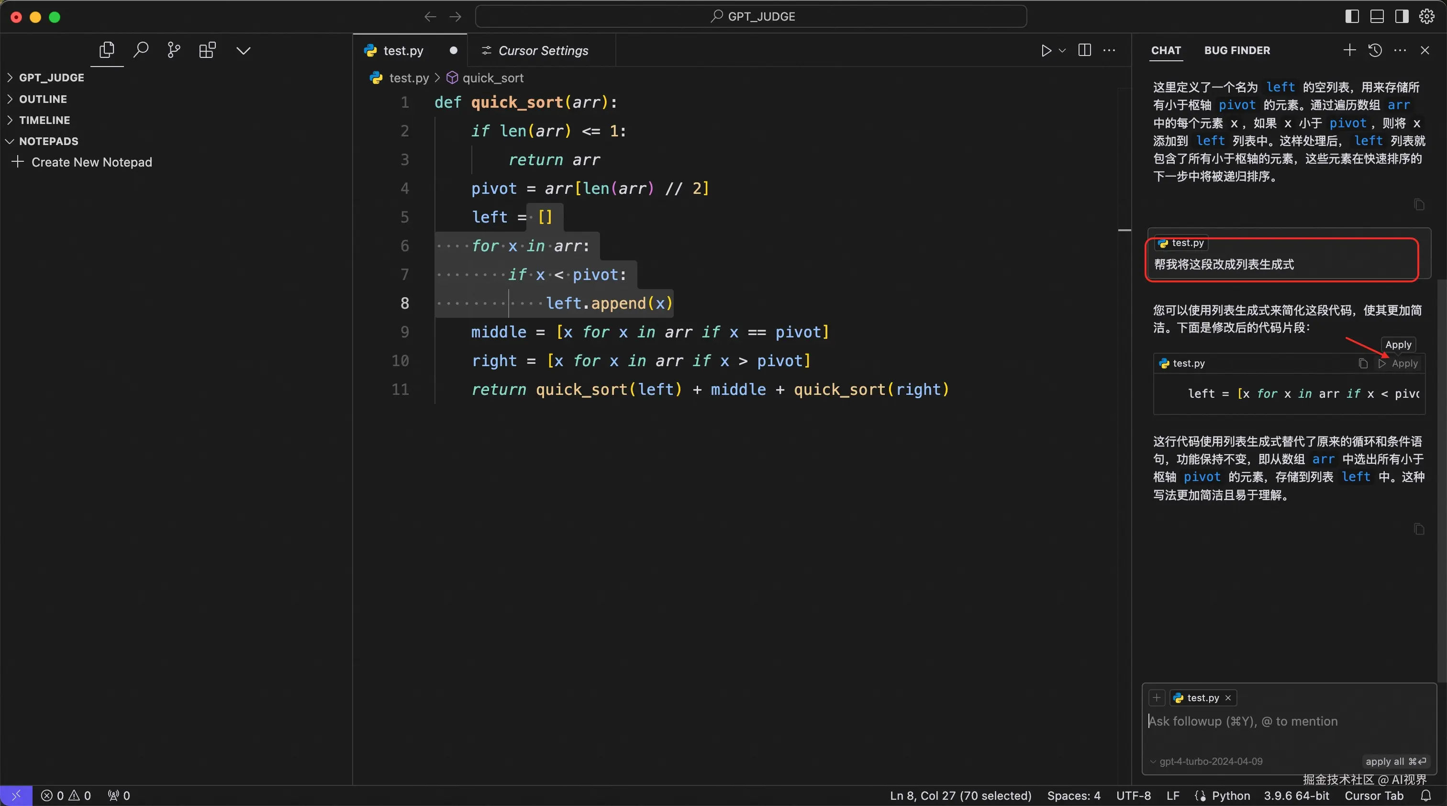
Task: Click the split editor icon
Action: coord(1085,51)
